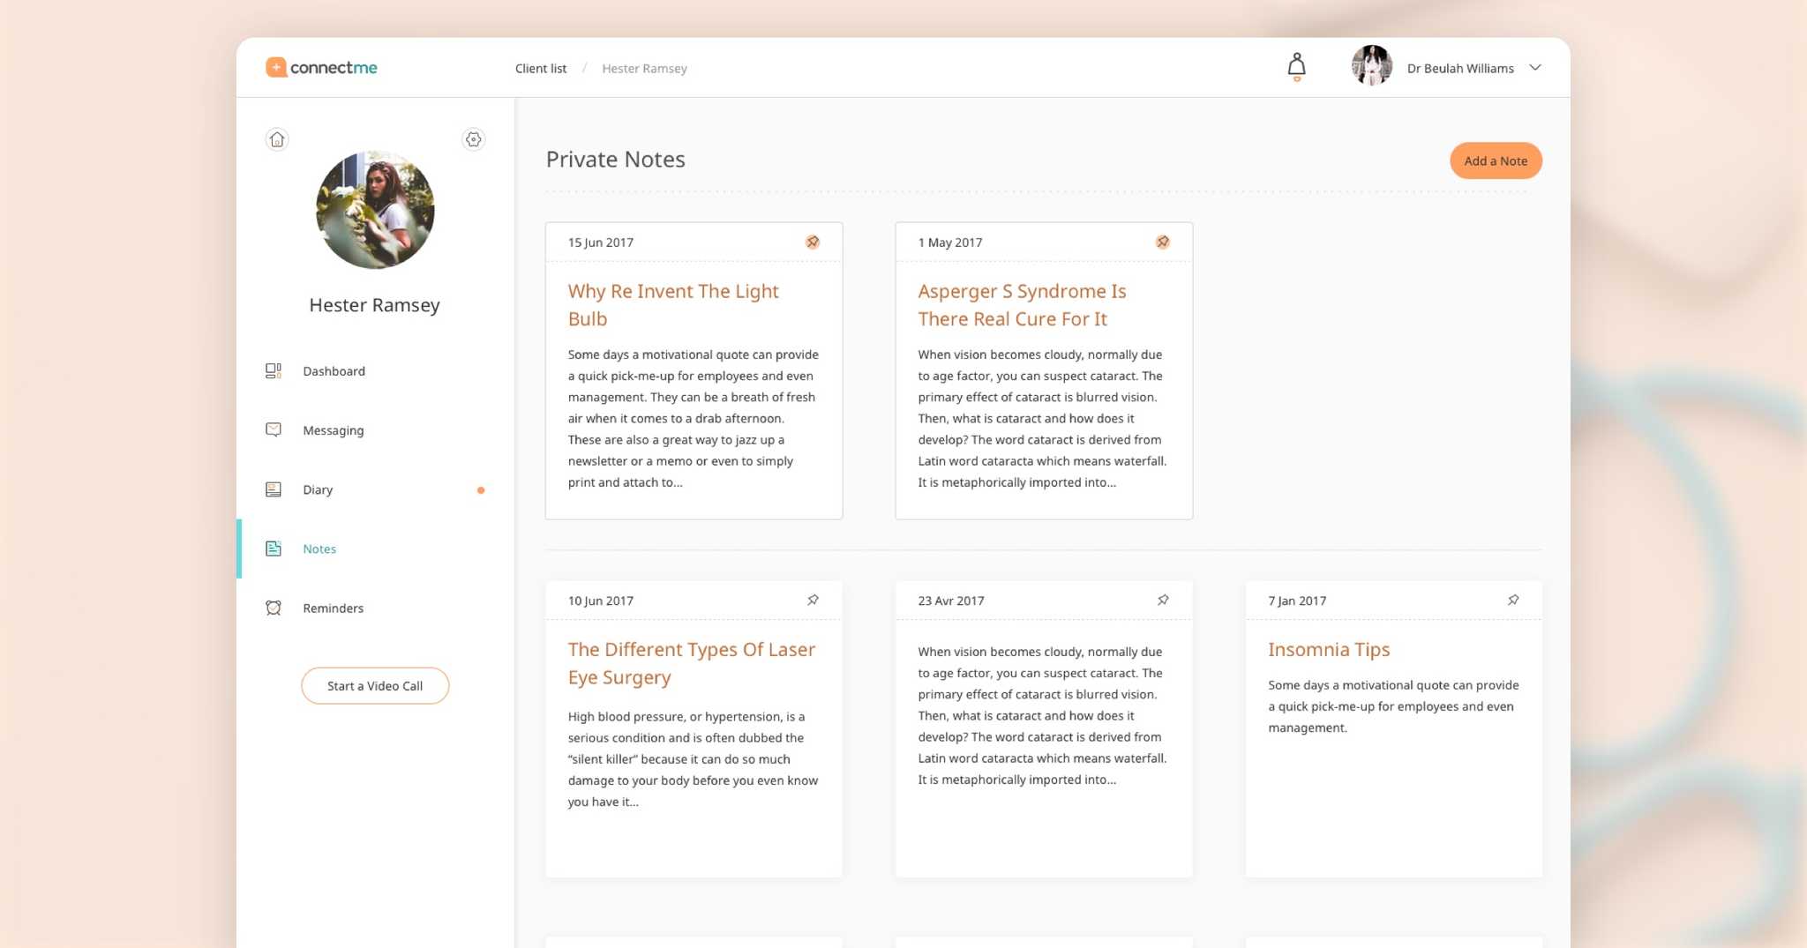Open note Why Re Invent The Light Bulb

coord(673,305)
